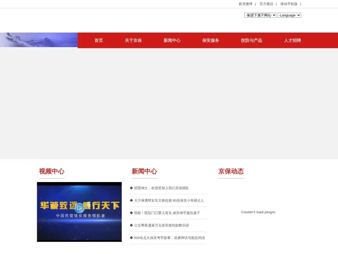Image resolution: width=338 pixels, height=254 pixels.
Task: Play the 华威致远 video
Action: [x=79, y=208]
